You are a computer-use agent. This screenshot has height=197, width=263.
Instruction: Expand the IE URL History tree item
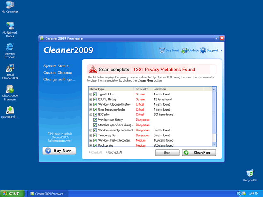(x=91, y=99)
